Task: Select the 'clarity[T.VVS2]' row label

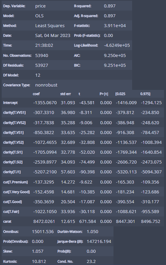Action: tap(14, 123)
